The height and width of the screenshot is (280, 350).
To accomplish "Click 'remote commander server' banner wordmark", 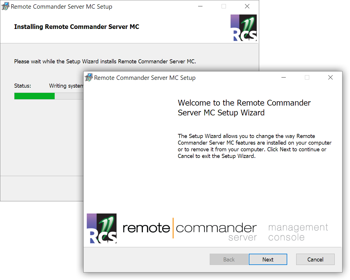I will (190, 230).
